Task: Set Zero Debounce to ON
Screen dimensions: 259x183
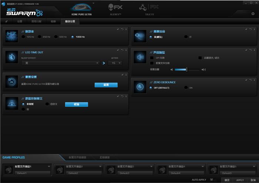Action: 186,88
